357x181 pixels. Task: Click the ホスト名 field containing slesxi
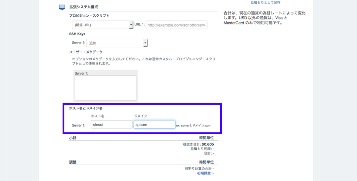point(112,125)
